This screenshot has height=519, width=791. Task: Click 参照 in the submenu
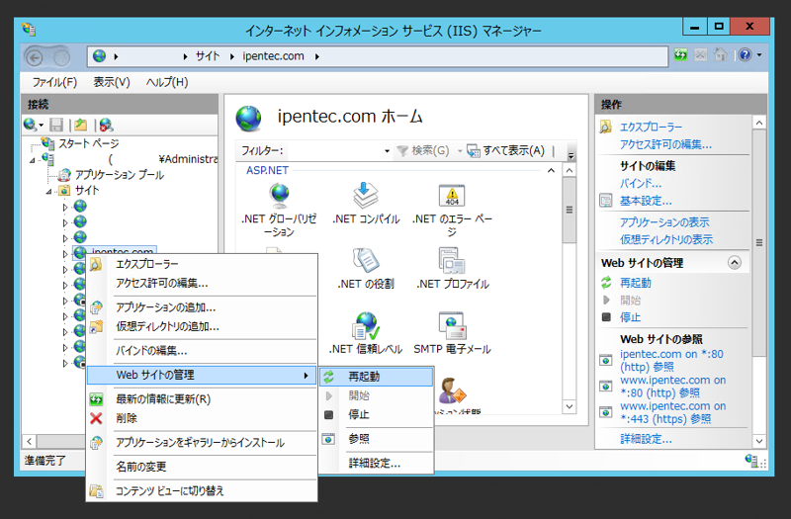click(x=377, y=439)
